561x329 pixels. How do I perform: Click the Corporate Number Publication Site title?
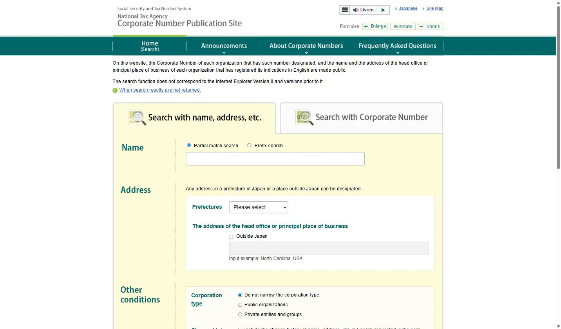[x=179, y=23]
